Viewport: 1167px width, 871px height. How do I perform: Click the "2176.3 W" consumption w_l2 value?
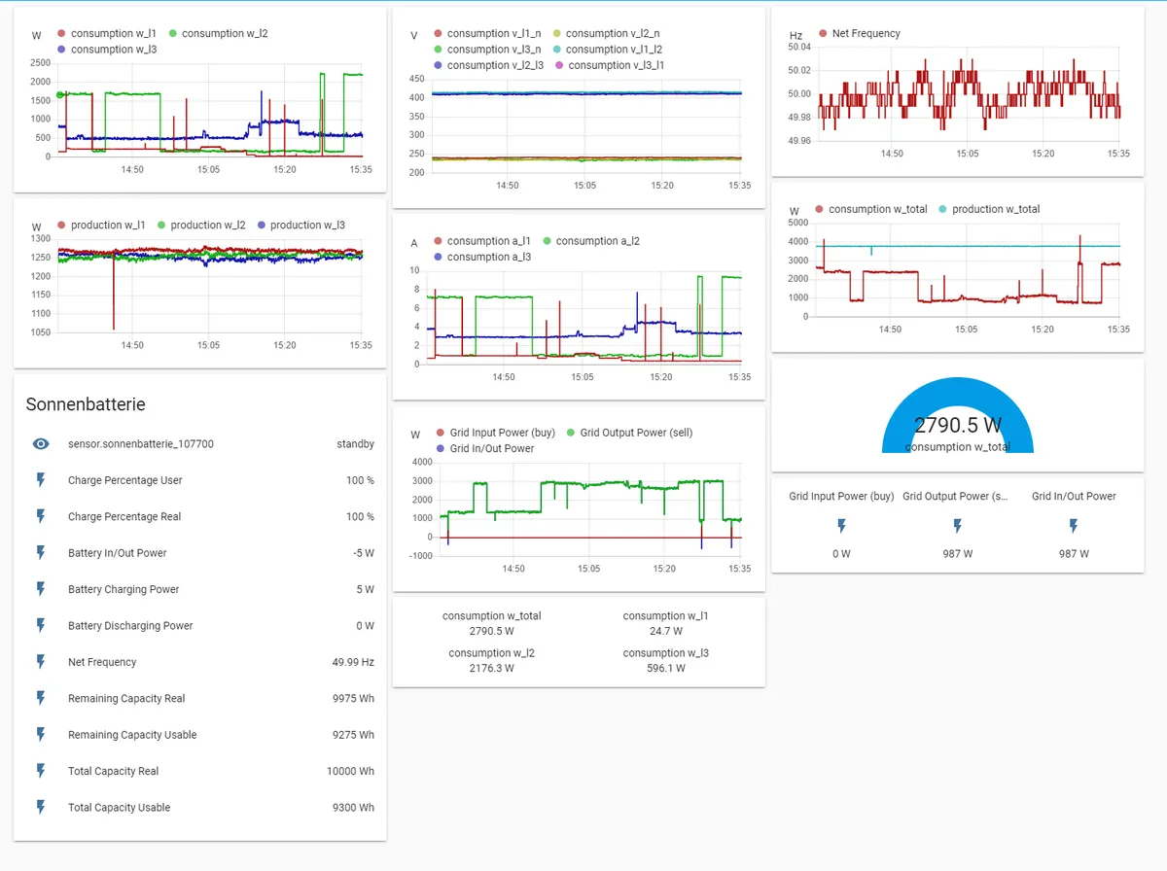(x=491, y=669)
